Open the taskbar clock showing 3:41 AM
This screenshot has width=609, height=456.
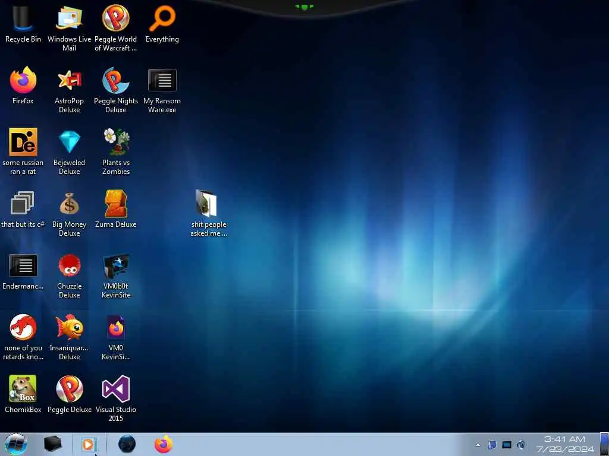click(565, 444)
